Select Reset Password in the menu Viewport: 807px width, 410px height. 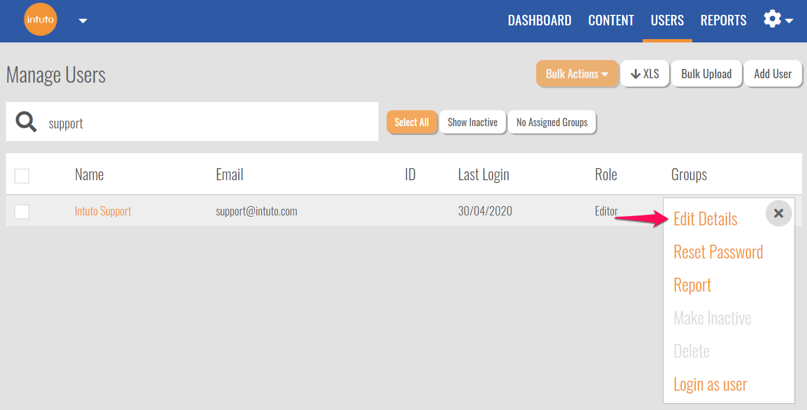[x=718, y=252]
